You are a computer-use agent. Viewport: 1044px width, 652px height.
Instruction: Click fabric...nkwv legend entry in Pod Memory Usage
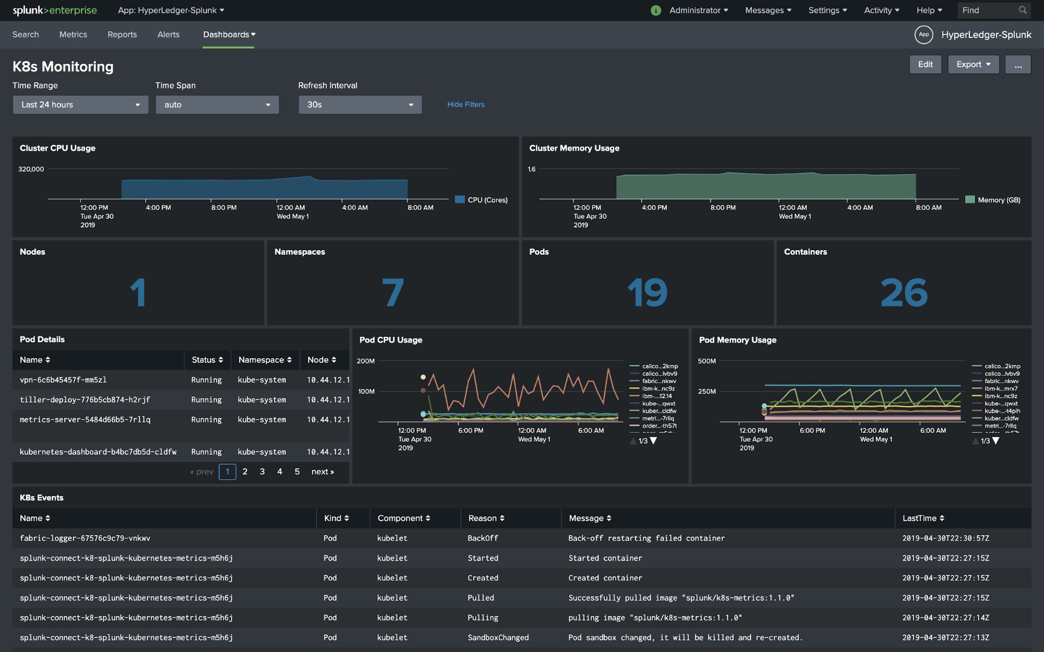tap(995, 381)
